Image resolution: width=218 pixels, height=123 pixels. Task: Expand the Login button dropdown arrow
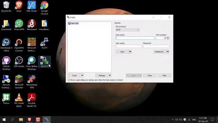[x=140, y=76]
